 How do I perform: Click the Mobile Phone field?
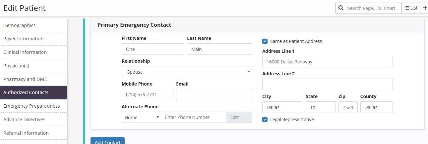point(147,94)
